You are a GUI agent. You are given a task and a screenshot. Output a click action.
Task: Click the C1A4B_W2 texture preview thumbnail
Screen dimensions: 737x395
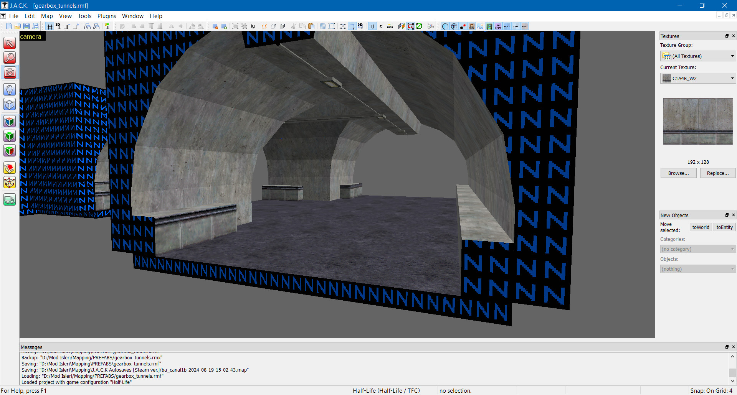coord(698,121)
